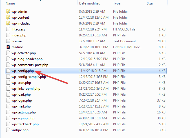Image resolution: width=190 pixels, height=138 pixels.
Task: Sort by Date modified column header
Action: pyautogui.click(x=90, y=3)
